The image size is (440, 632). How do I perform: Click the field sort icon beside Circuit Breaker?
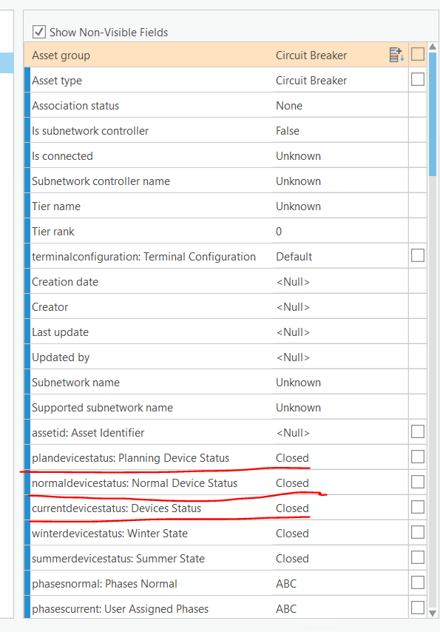pyautogui.click(x=396, y=55)
